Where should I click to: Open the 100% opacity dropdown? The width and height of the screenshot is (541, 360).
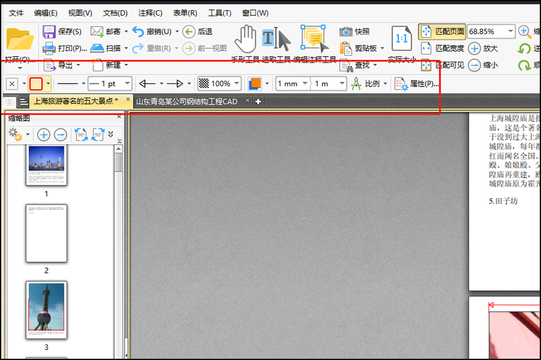point(236,83)
